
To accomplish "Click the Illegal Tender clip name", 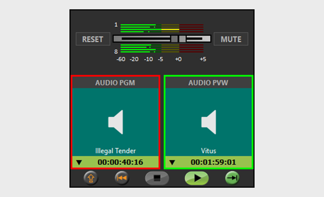I will click(x=115, y=151).
